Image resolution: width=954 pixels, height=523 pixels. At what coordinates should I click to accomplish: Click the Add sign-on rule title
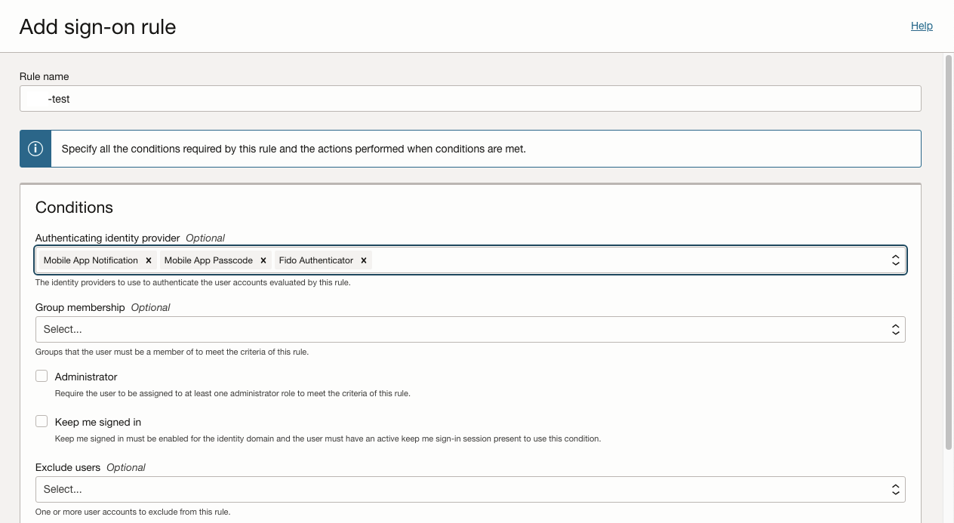pyautogui.click(x=97, y=27)
